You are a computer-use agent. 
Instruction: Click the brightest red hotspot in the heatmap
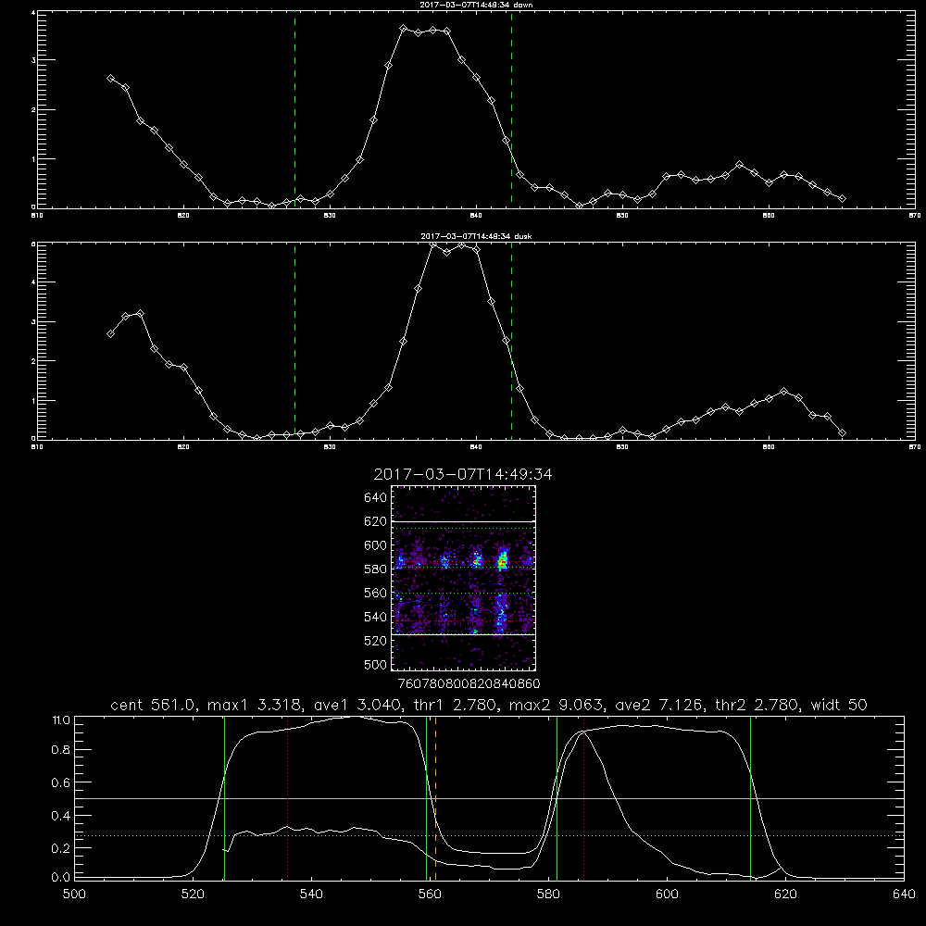click(502, 563)
